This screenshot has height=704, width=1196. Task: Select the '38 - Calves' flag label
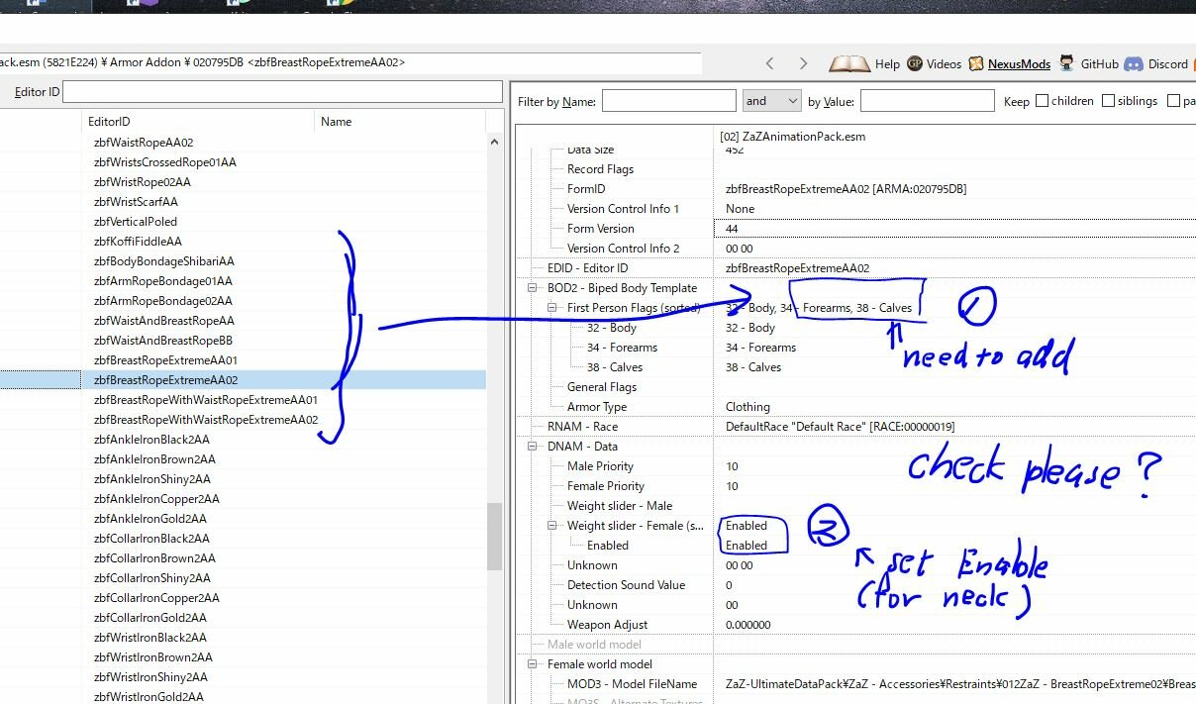615,367
